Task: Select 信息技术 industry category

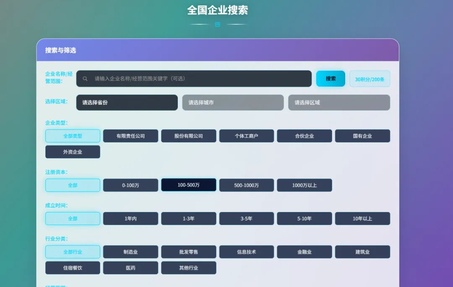Action: tap(246, 251)
